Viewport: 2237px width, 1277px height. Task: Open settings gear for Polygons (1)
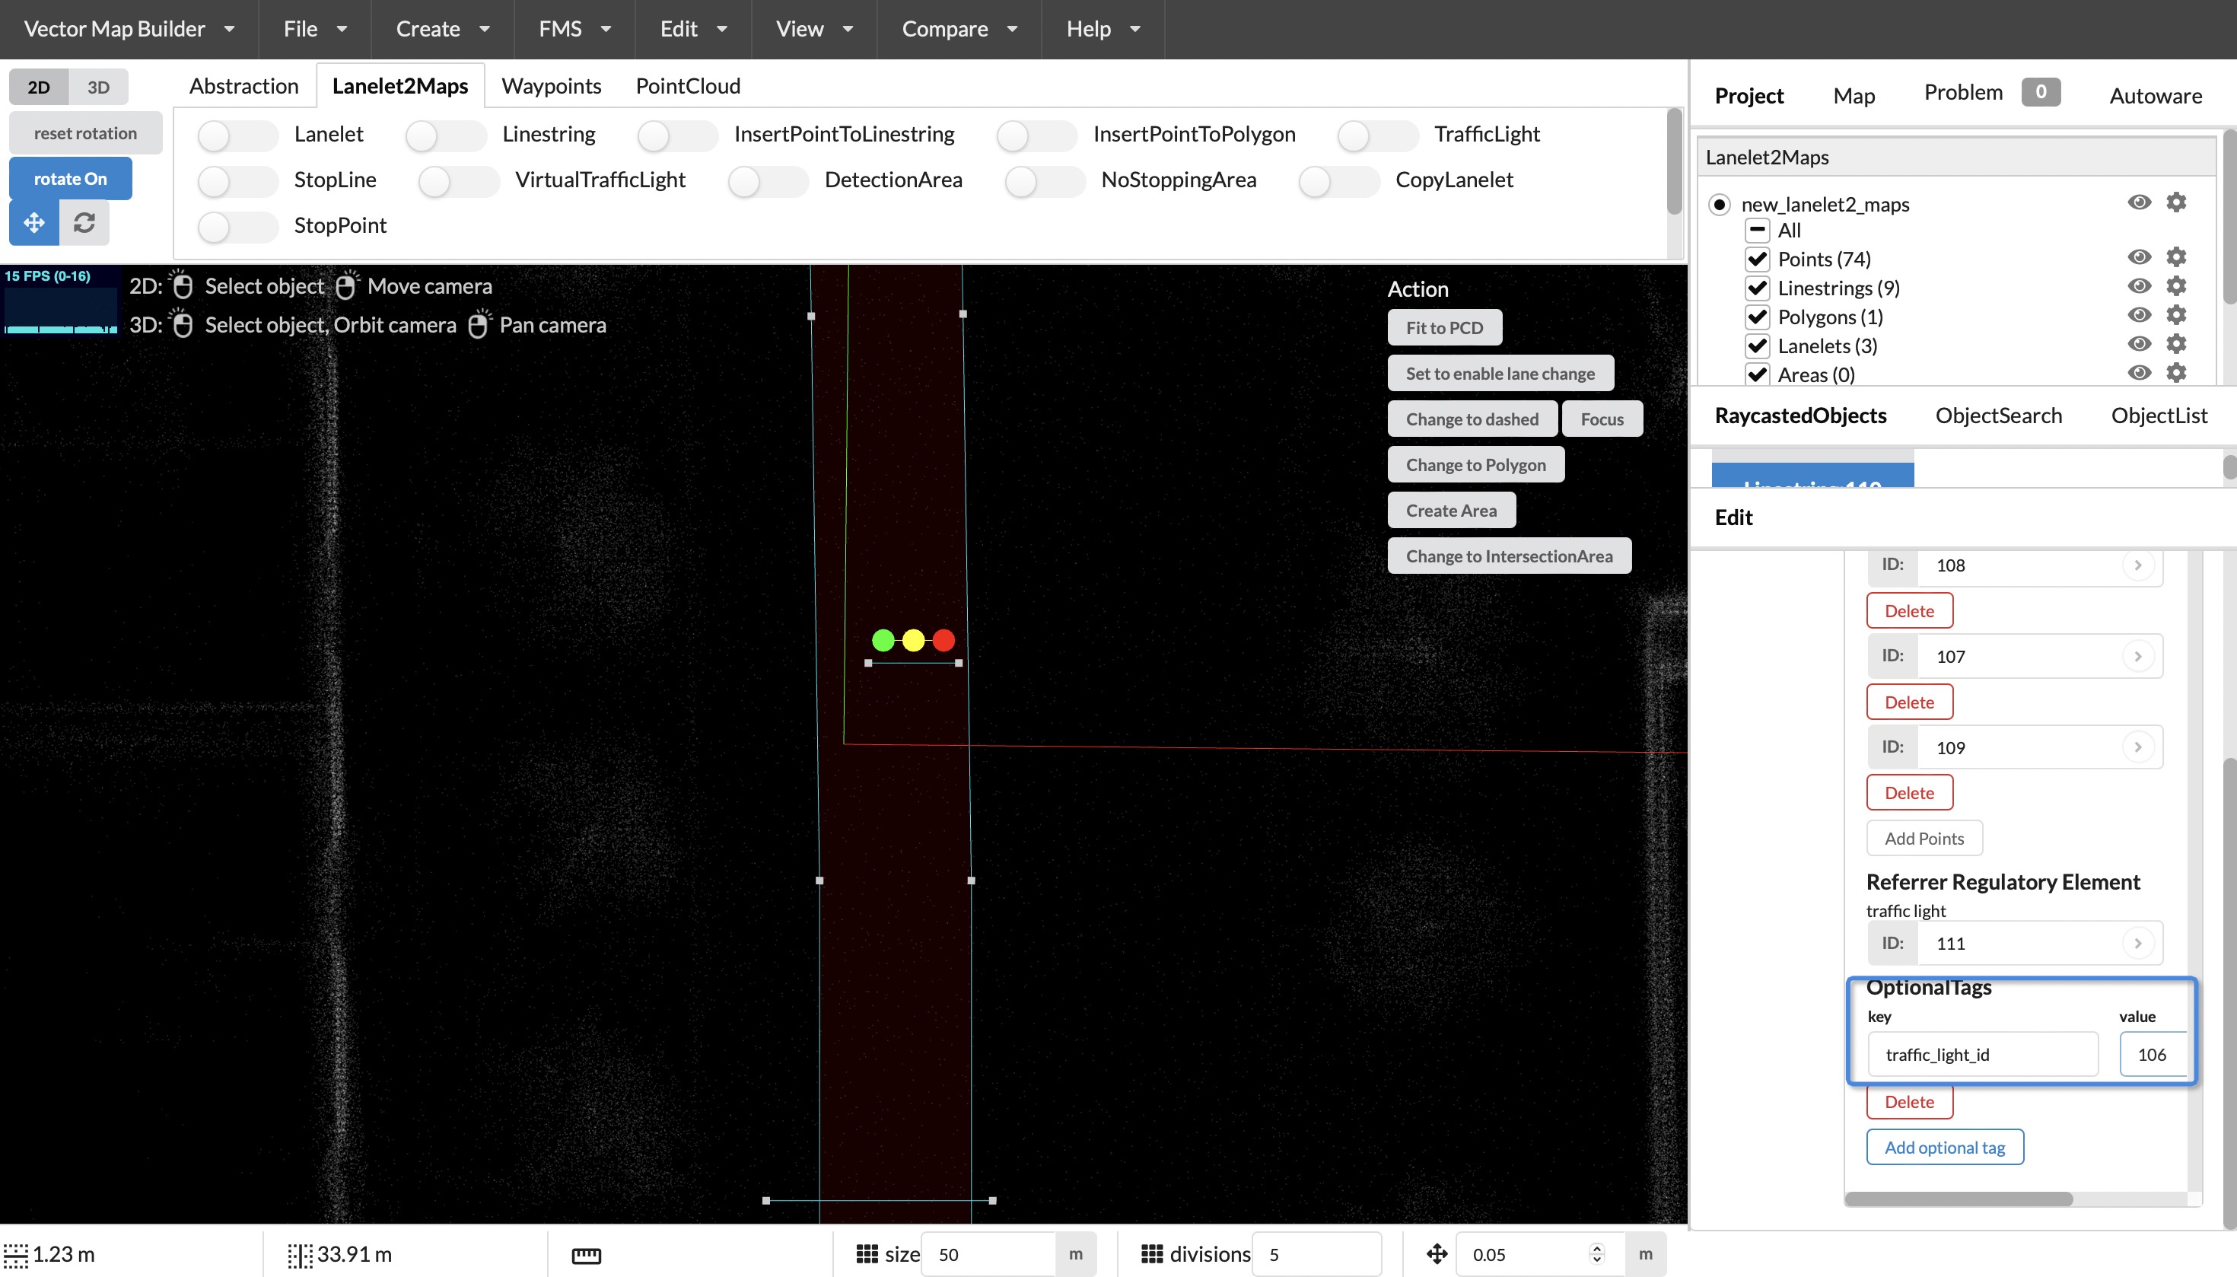2175,315
